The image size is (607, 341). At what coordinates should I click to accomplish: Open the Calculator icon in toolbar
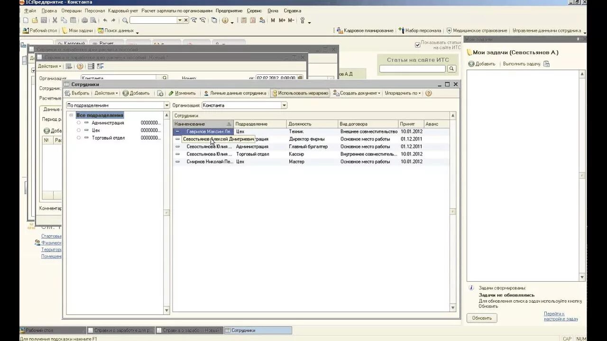[x=244, y=20]
